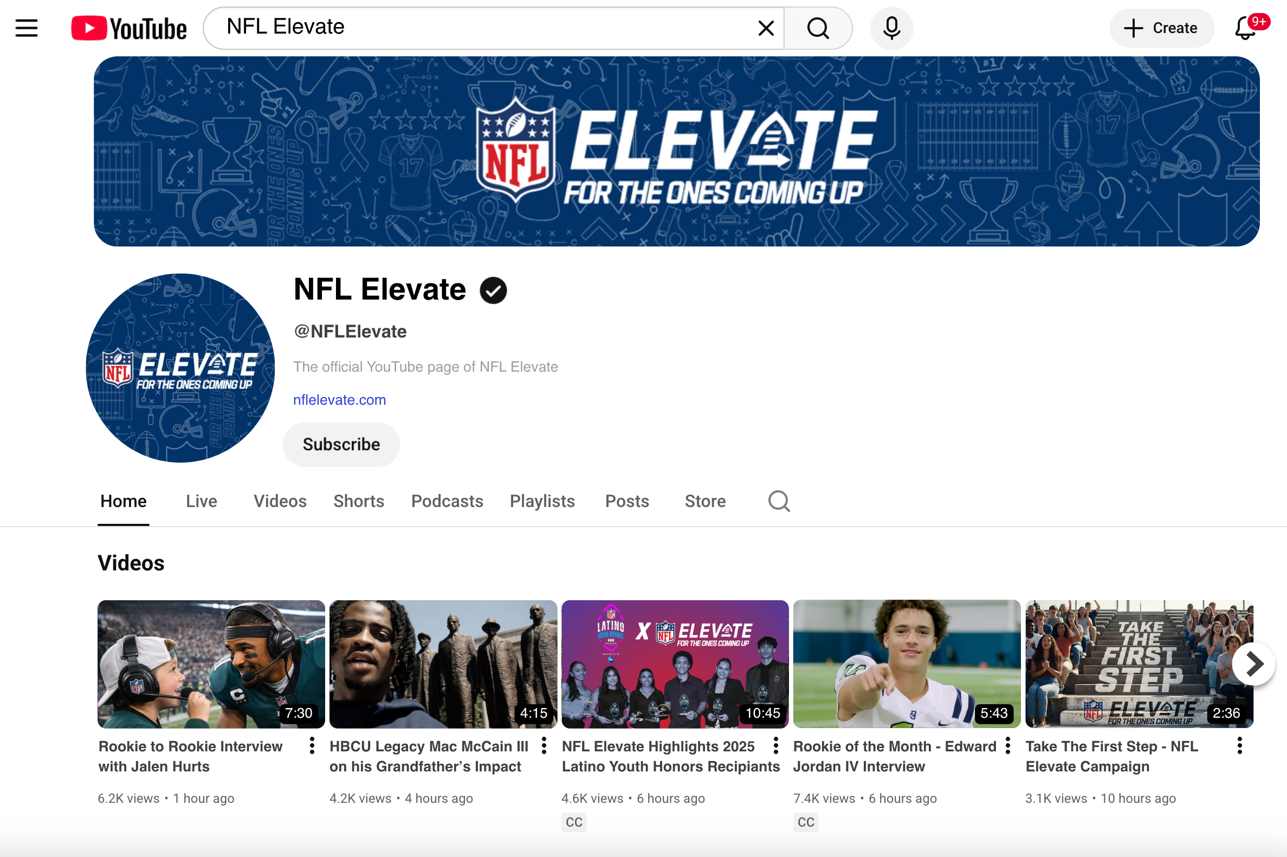The image size is (1287, 857).
Task: Start voice search with microphone
Action: point(891,28)
